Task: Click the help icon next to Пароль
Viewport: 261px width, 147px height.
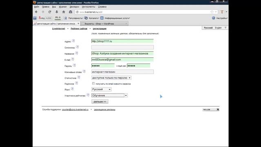Action: [x=74, y=65]
